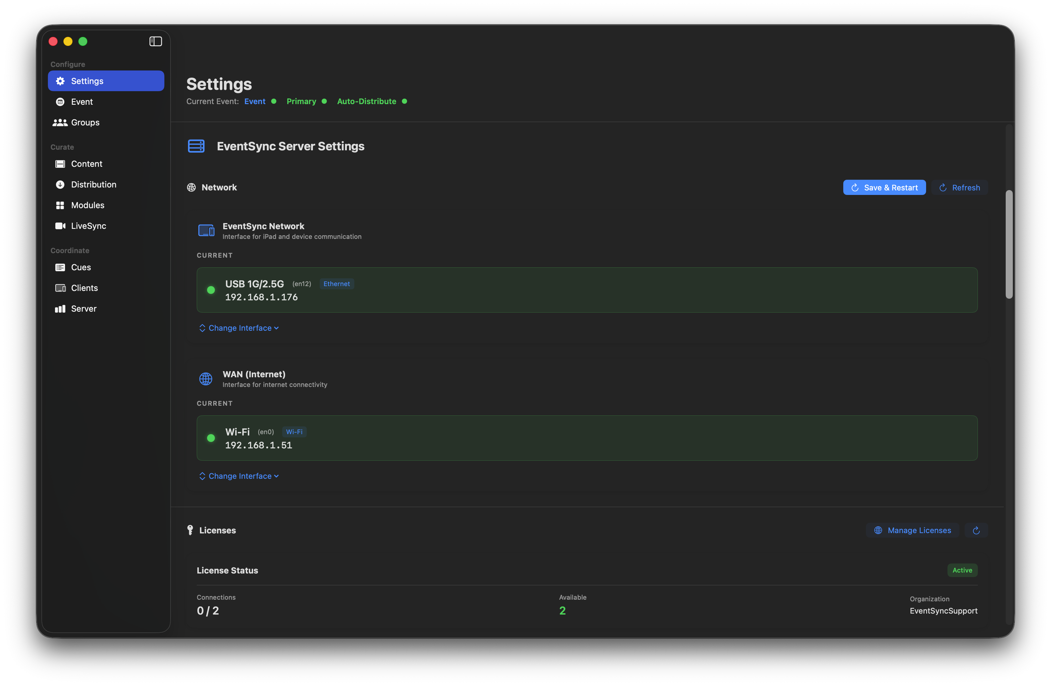Click the IP address 192.168.1.176
The width and height of the screenshot is (1051, 686).
tap(261, 297)
